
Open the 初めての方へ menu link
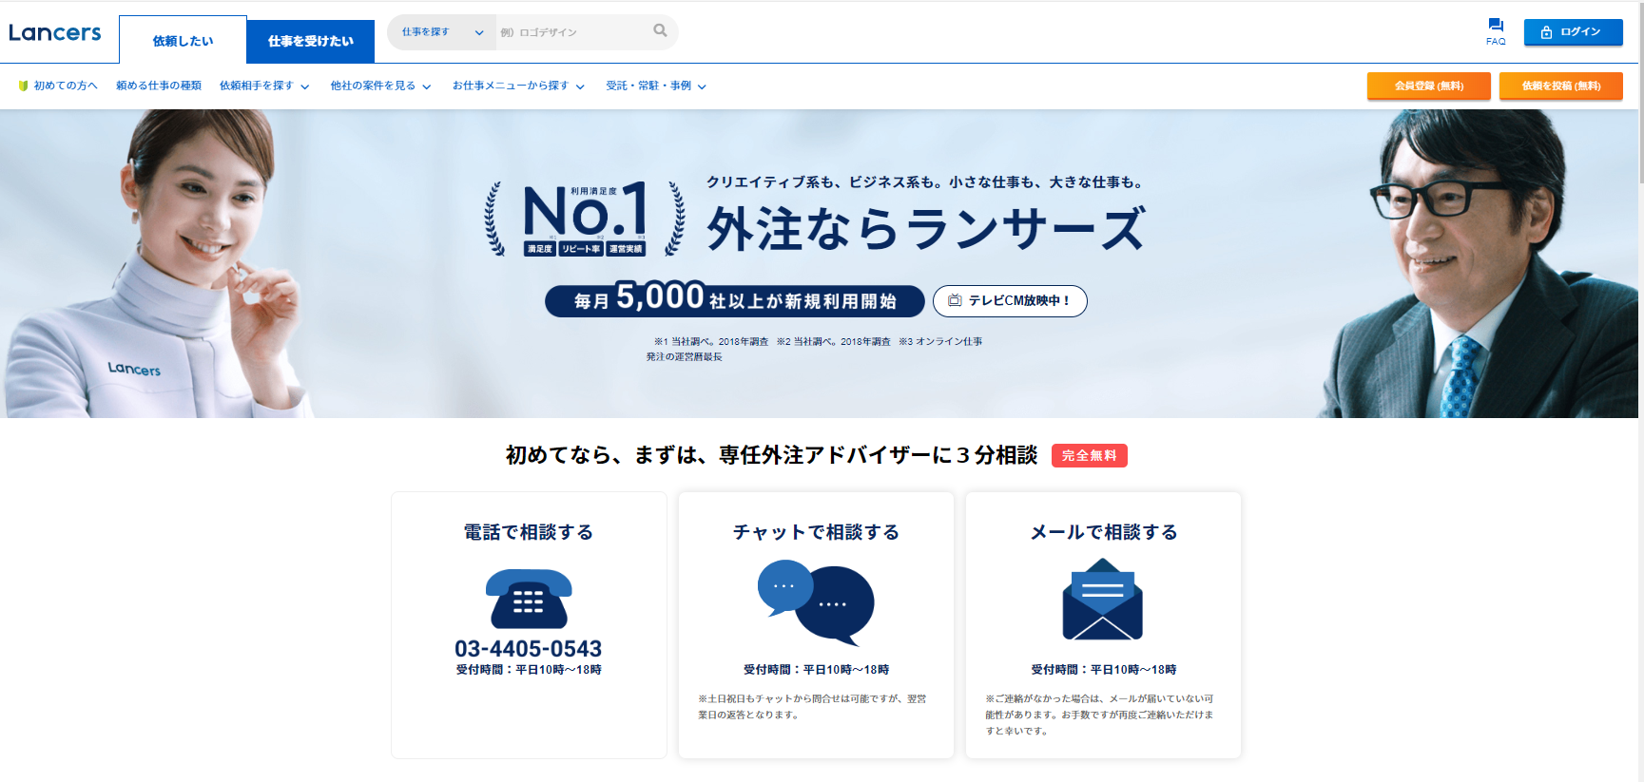(58, 86)
